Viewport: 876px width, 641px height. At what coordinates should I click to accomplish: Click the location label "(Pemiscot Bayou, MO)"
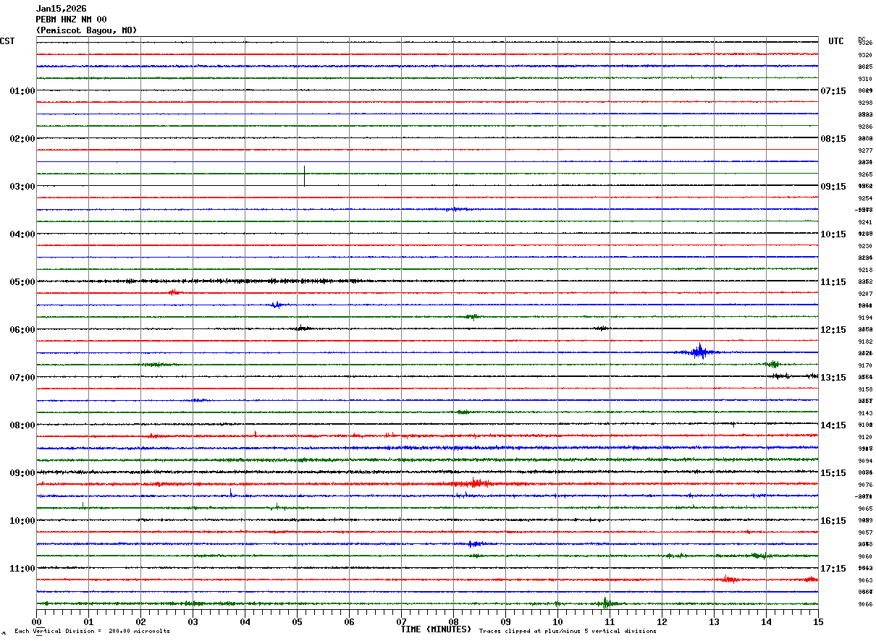point(86,30)
